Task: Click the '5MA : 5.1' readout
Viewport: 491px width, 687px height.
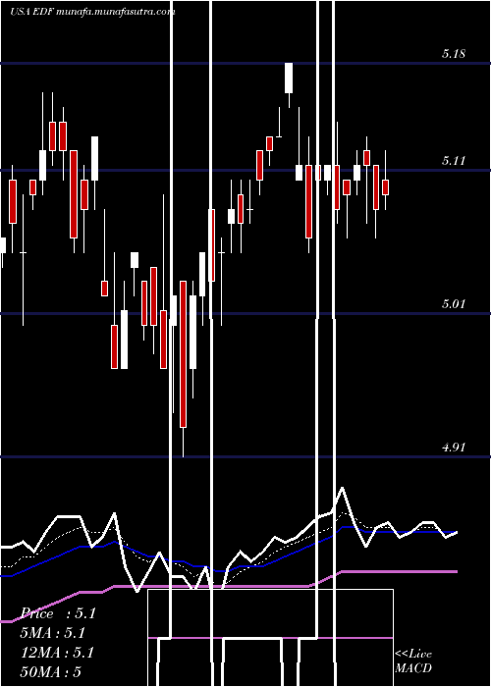Action: [53, 633]
